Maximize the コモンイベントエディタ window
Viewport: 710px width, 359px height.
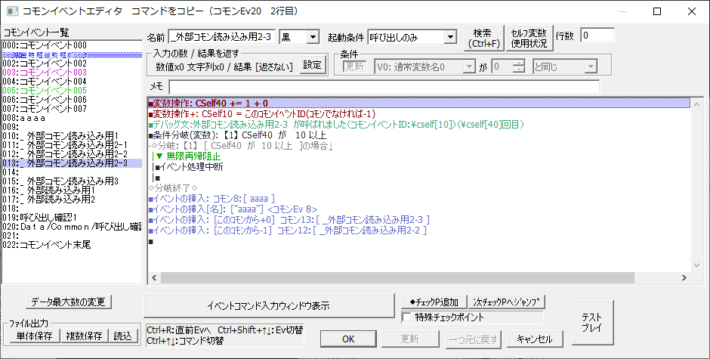[657, 12]
